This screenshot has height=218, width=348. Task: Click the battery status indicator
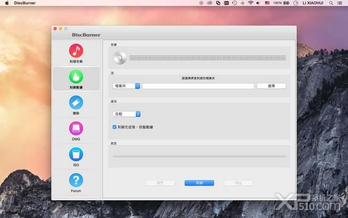click(x=281, y=3)
